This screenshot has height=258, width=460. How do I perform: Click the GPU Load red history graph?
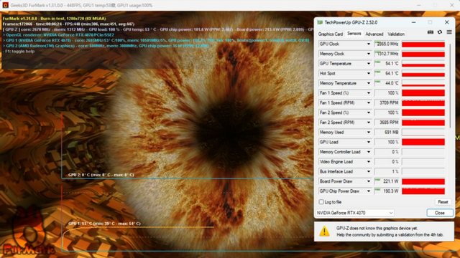coord(423,142)
